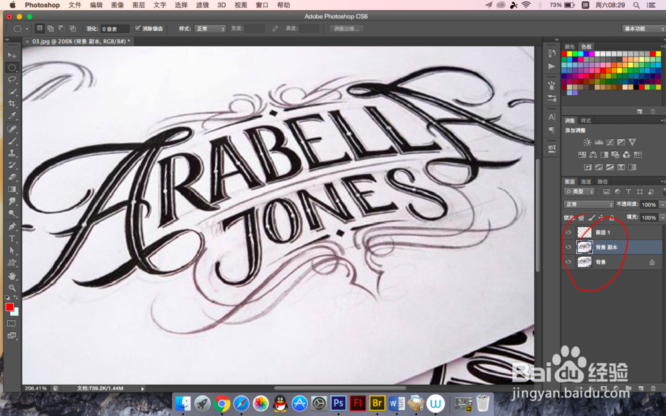Screen dimensions: 666x416
Task: Select the Quick Selection tool
Action: (12, 91)
